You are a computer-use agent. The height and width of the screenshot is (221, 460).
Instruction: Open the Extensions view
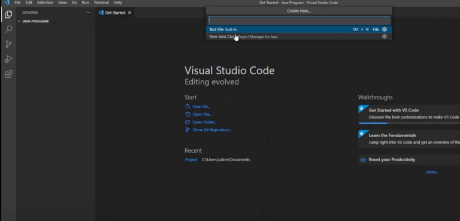8,74
